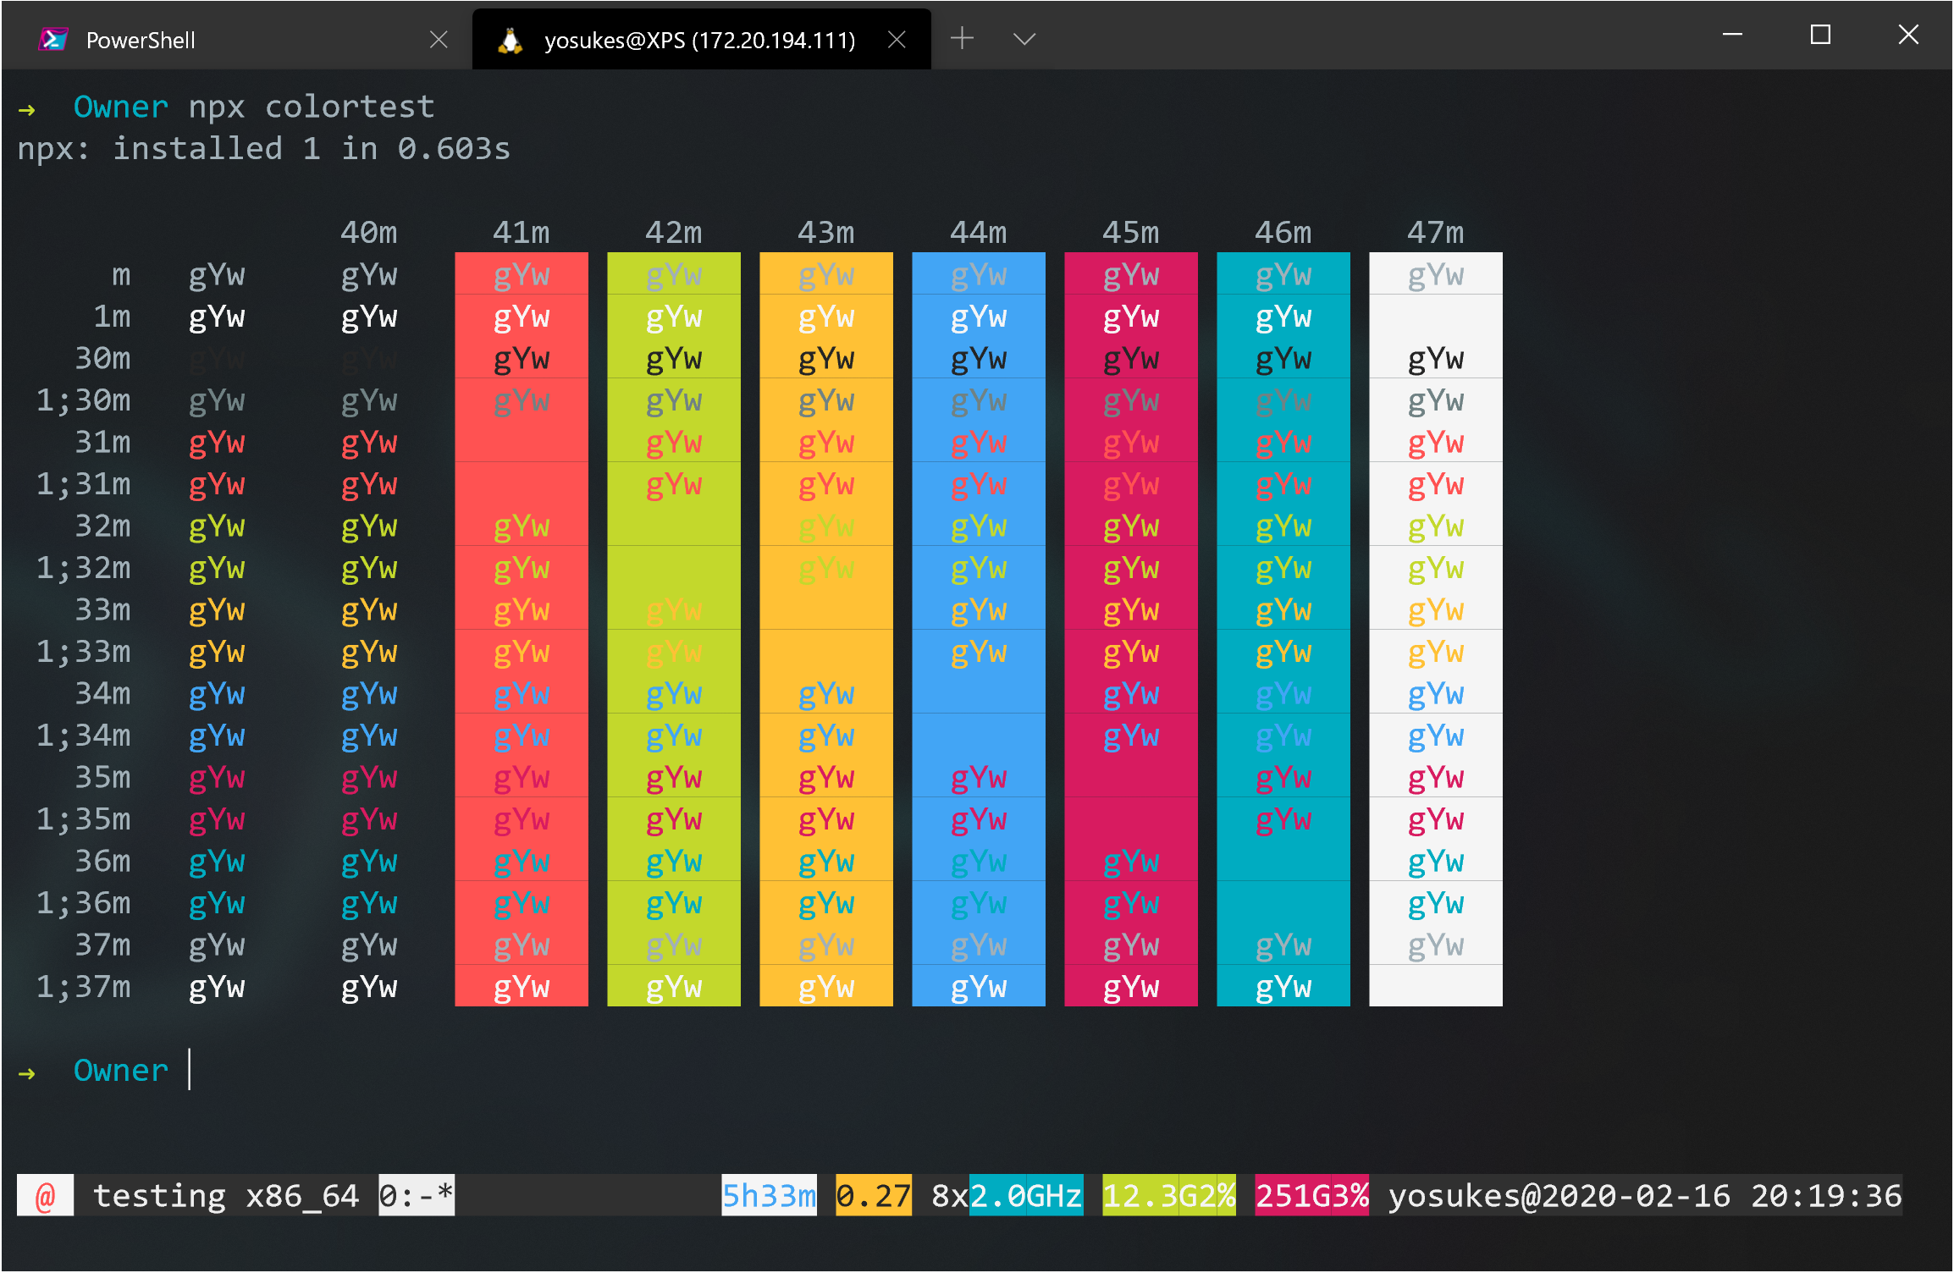Image resolution: width=1954 pixels, height=1273 pixels.
Task: Open a new tab with plus button
Action: [x=962, y=38]
